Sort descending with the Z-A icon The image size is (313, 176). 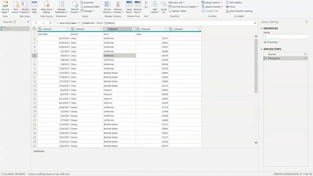[x=146, y=7]
